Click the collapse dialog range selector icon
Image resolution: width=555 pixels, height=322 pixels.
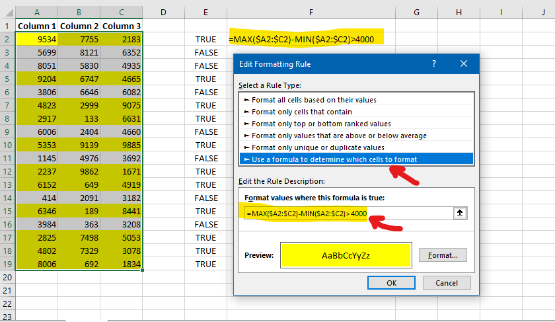(x=460, y=213)
